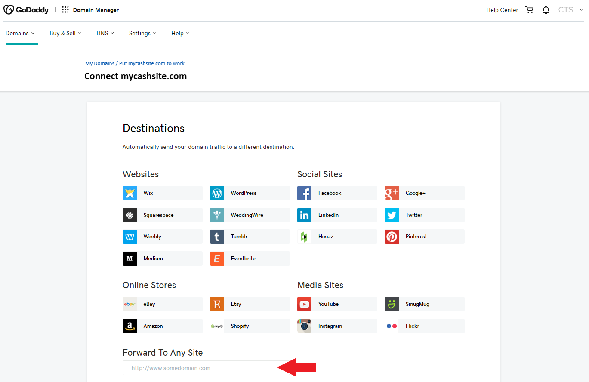Click the notifications bell
The width and height of the screenshot is (589, 382).
tap(546, 9)
